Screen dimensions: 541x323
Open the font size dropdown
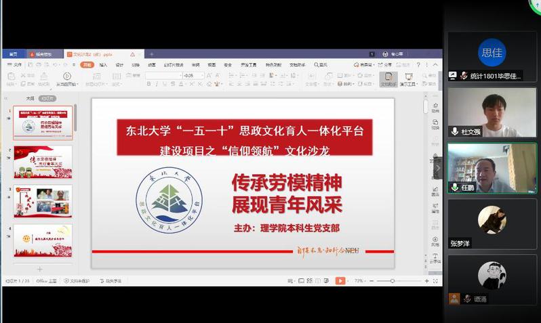click(202, 76)
